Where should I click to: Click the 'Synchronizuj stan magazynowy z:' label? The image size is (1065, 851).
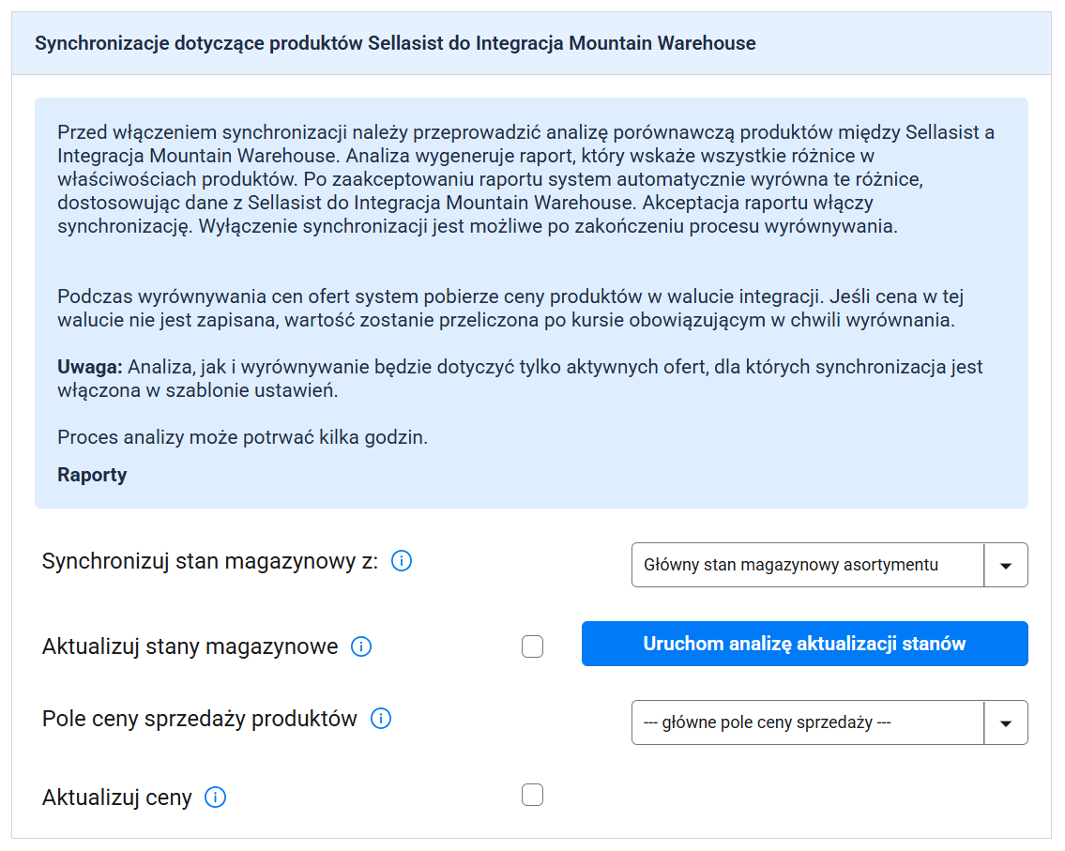[210, 562]
